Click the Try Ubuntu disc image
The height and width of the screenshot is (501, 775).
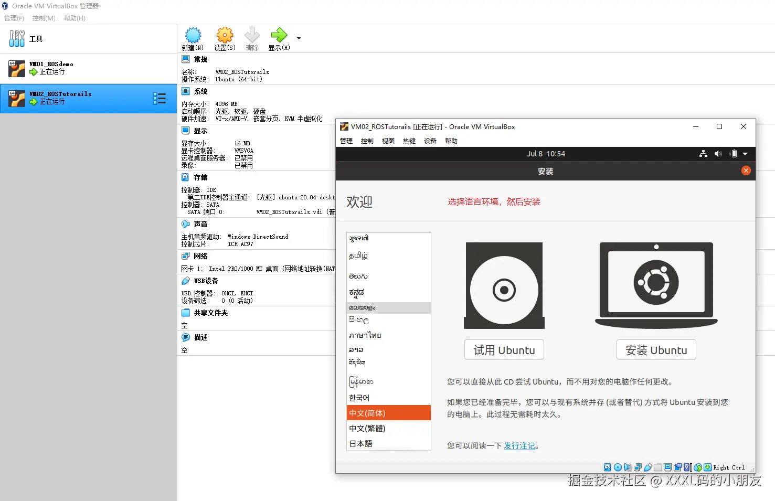[x=504, y=285]
